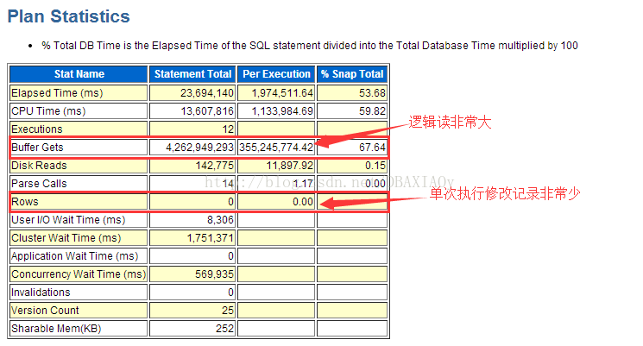Viewport: 643px width, 346px height.
Task: Click the Parse Calls row label
Action: [39, 184]
